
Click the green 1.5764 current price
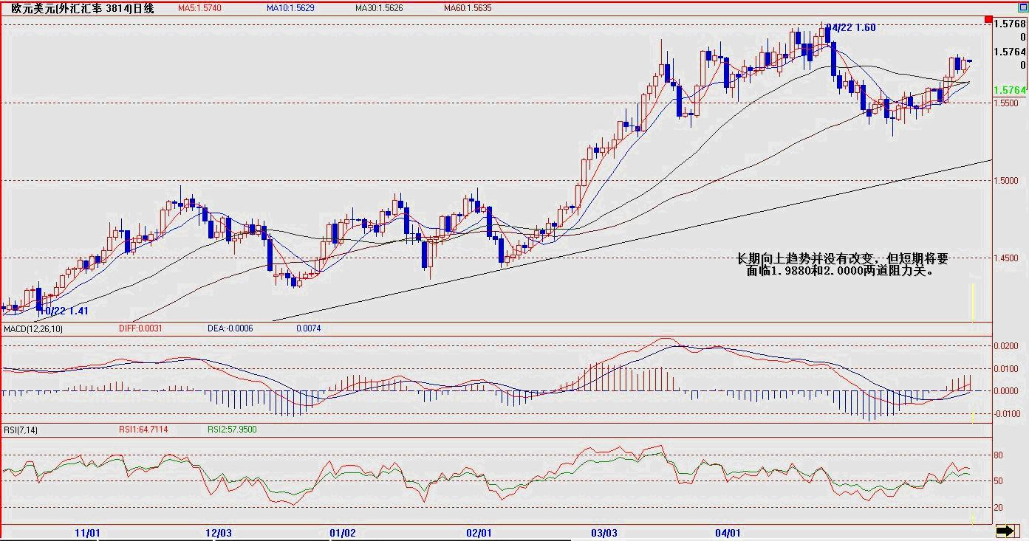[x=1009, y=90]
